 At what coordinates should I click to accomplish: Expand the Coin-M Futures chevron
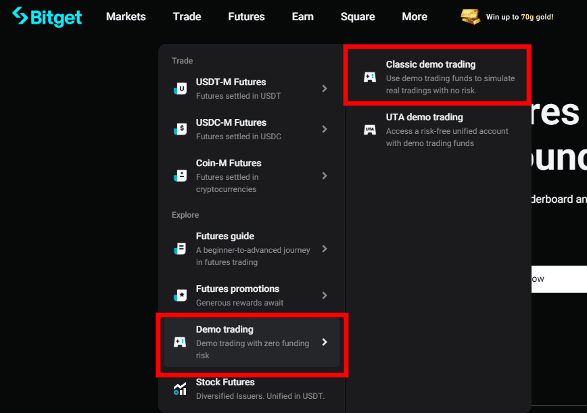coord(325,176)
